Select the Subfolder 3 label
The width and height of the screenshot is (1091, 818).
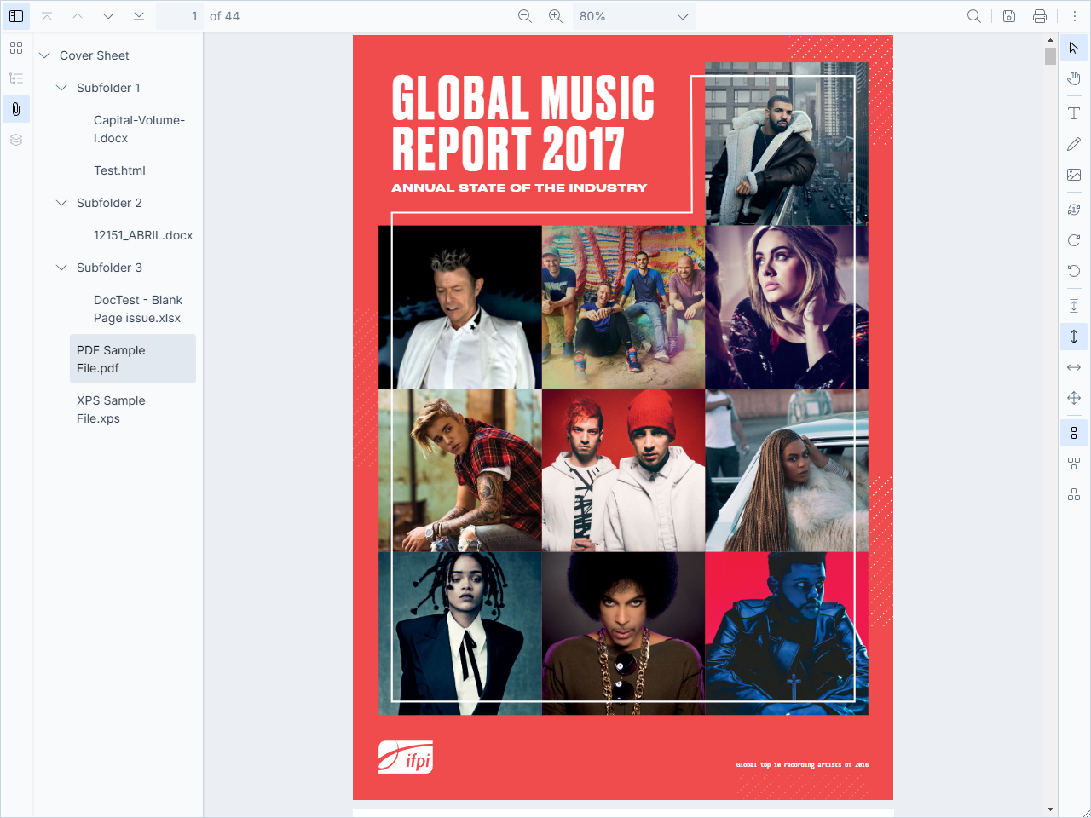coord(109,268)
